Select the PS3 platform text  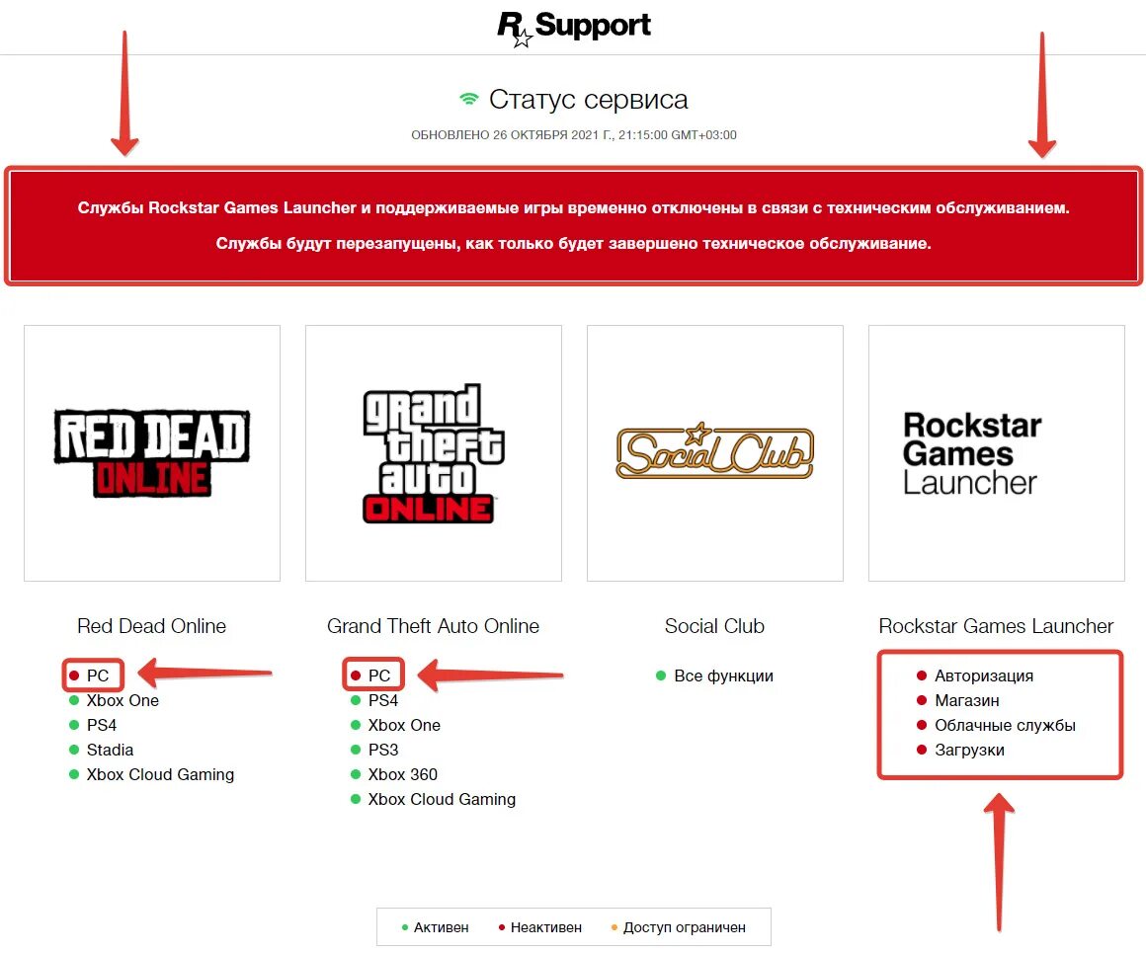(383, 750)
